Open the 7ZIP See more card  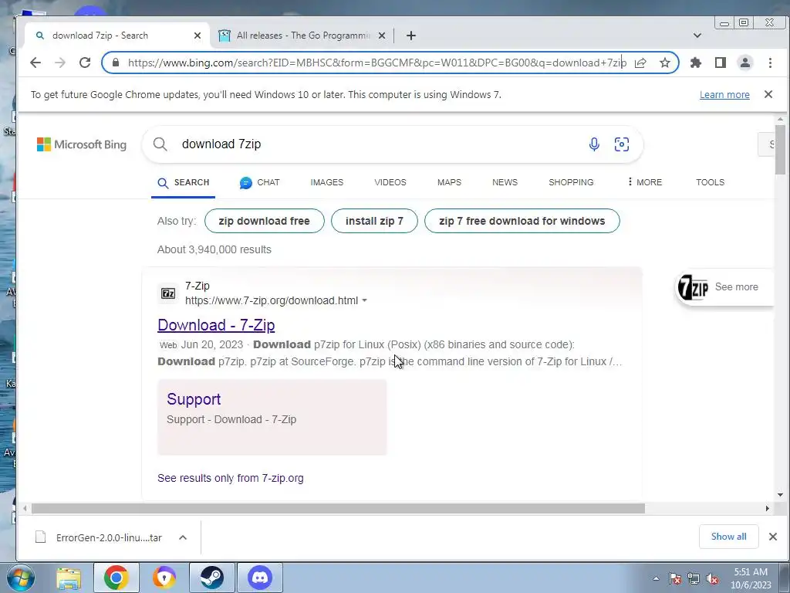pyautogui.click(x=724, y=287)
